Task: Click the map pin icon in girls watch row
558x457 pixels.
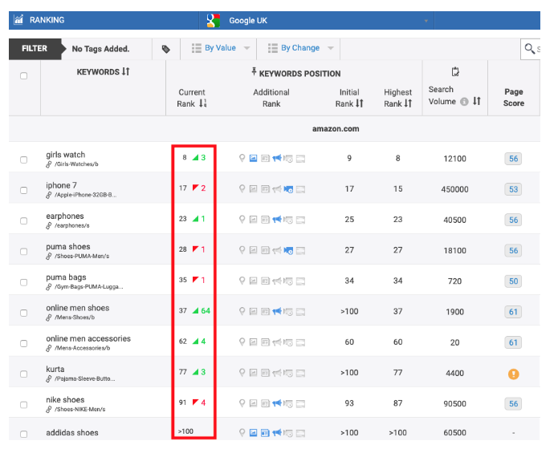Action: [242, 158]
